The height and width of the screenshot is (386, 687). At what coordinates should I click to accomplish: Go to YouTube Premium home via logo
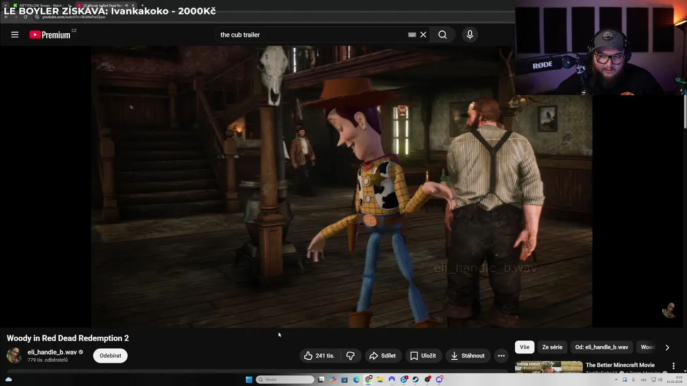50,35
